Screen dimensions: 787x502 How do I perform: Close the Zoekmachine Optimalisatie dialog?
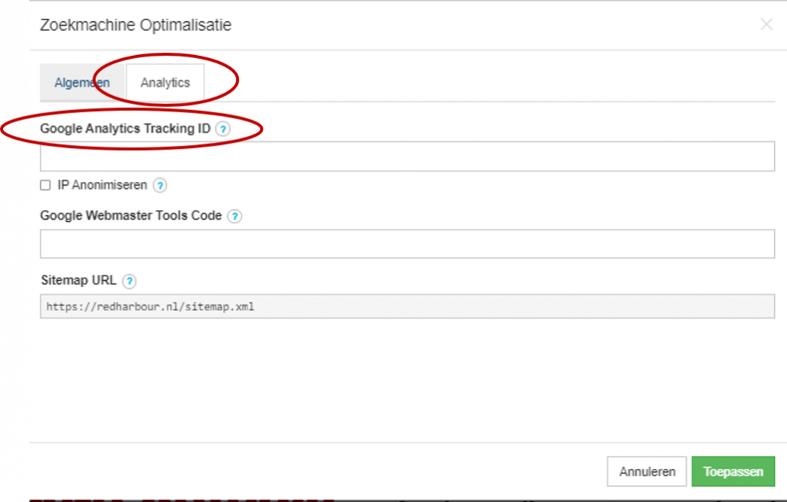[x=766, y=24]
